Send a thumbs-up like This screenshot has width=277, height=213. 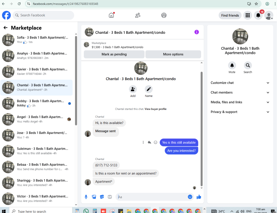point(199,197)
